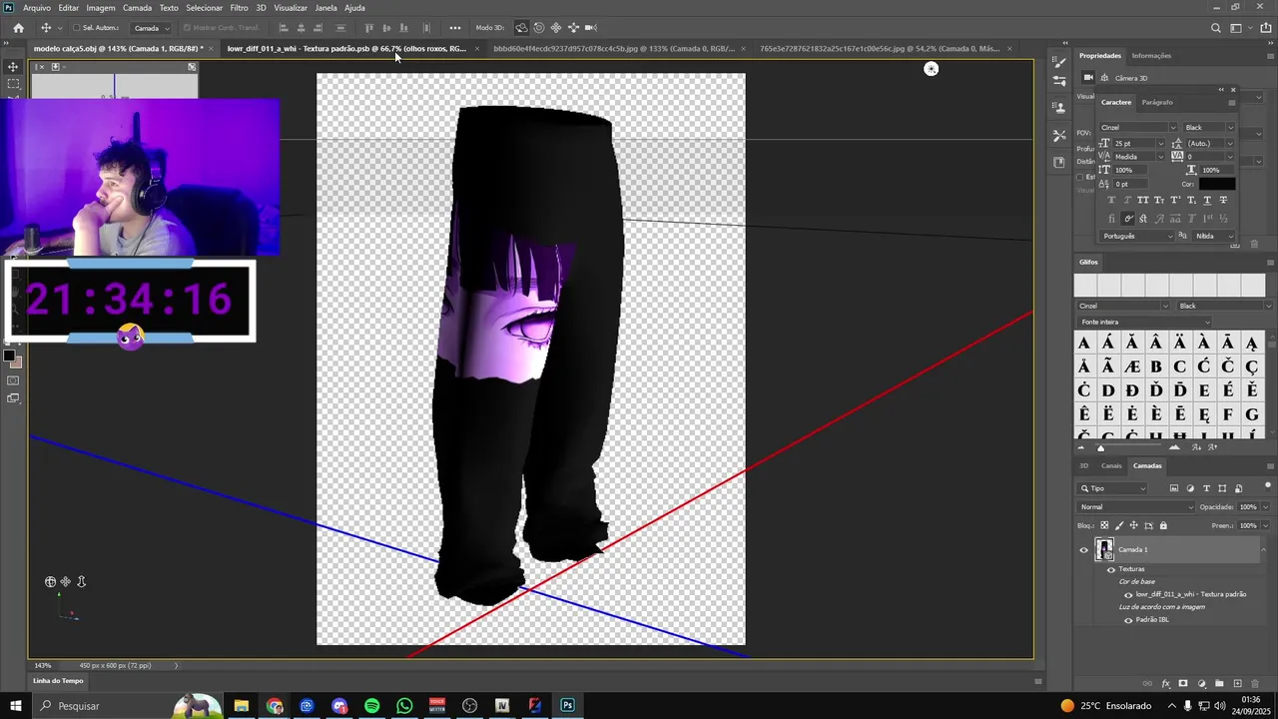1278x719 pixels.
Task: Switch to the Informações tab
Action: click(1151, 56)
